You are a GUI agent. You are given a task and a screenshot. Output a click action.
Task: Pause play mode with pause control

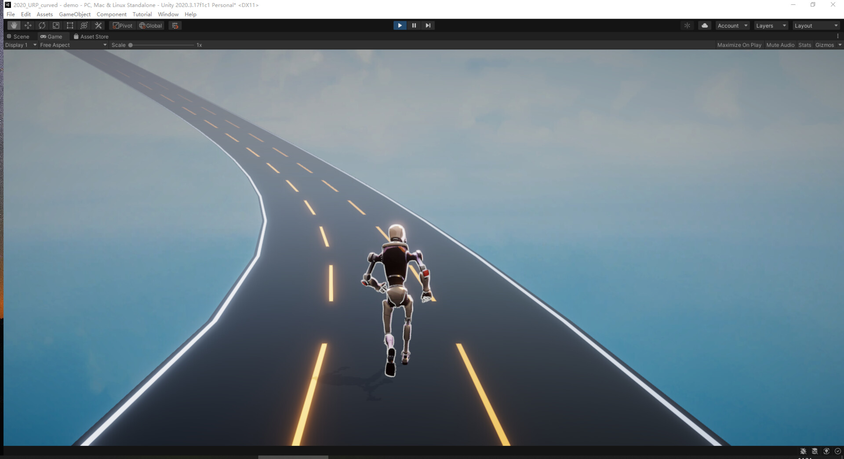pos(414,25)
